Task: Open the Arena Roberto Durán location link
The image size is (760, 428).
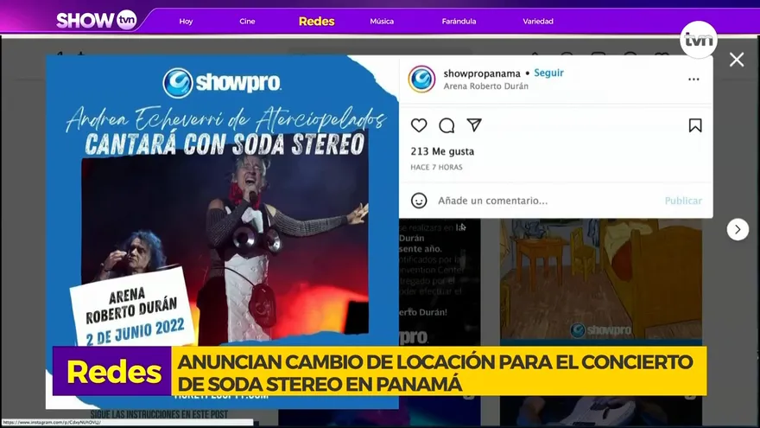Action: tap(485, 86)
